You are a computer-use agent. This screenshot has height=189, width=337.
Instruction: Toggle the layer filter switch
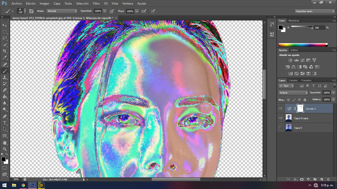(335, 86)
